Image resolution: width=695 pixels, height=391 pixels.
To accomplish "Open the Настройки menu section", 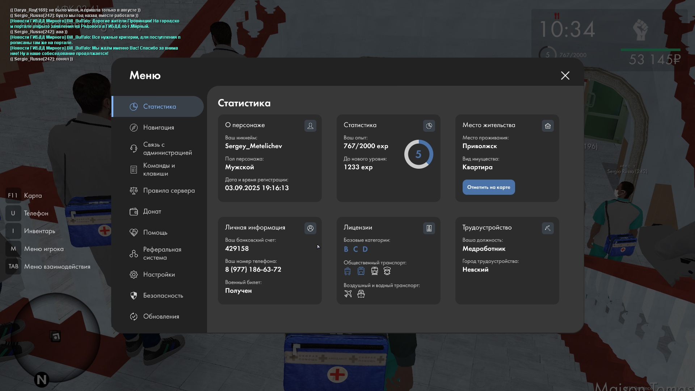I will [x=159, y=274].
